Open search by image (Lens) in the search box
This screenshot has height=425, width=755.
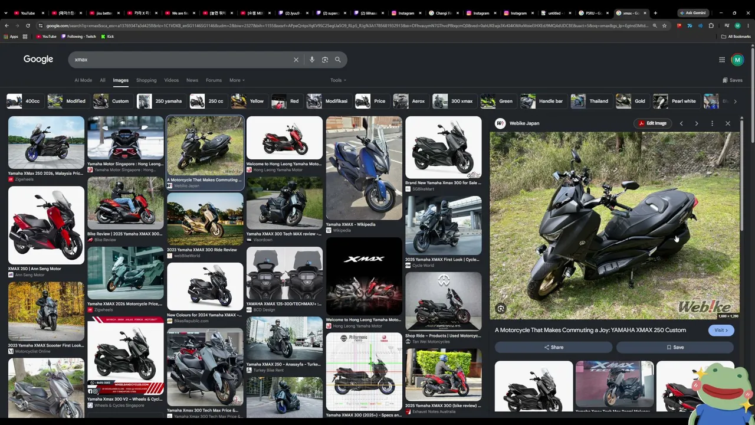pyautogui.click(x=325, y=60)
